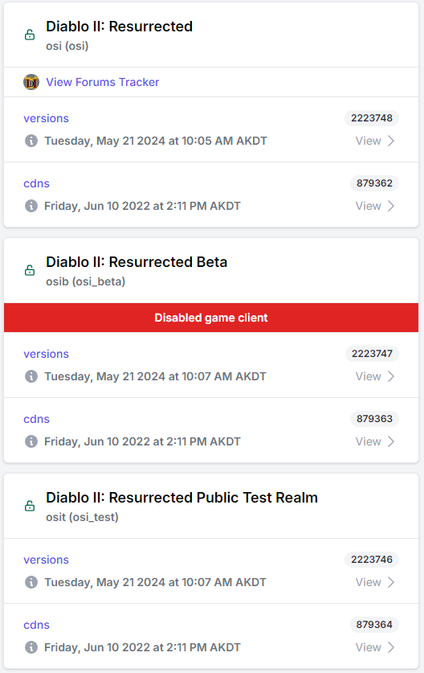Click the green unlock icon for Diablo II: Resurrected
Image resolution: width=424 pixels, height=673 pixels.
tap(30, 35)
